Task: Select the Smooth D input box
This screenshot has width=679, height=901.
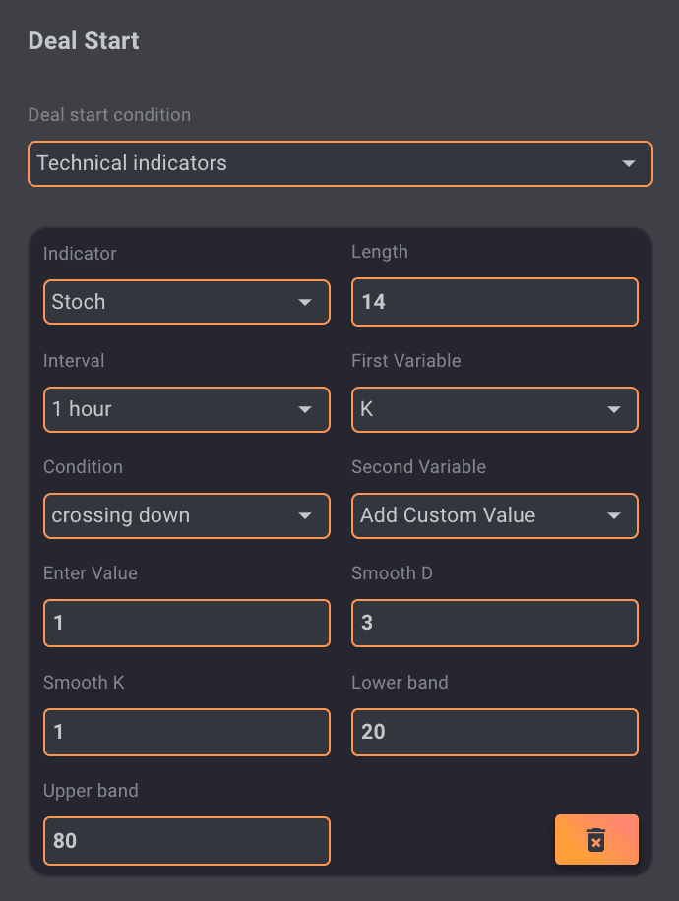Action: [x=494, y=624]
